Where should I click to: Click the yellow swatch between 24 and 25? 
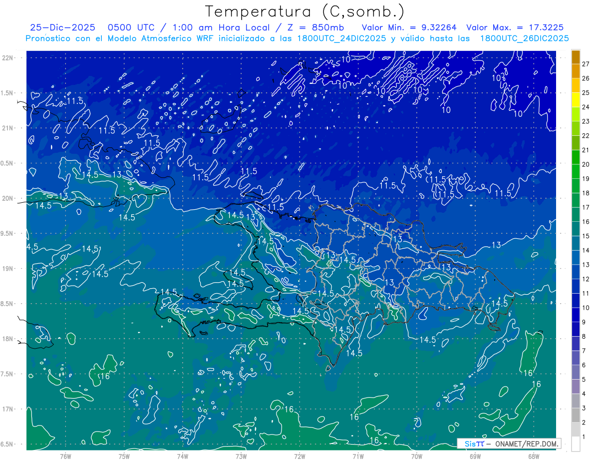pyautogui.click(x=576, y=100)
